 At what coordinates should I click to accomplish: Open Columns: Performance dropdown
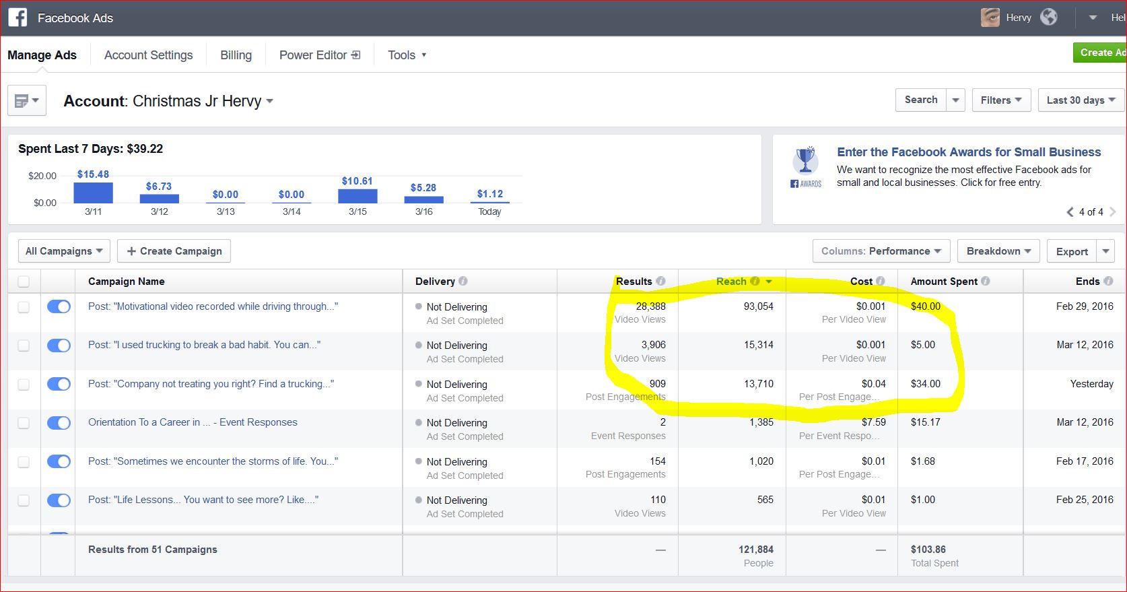(x=881, y=251)
